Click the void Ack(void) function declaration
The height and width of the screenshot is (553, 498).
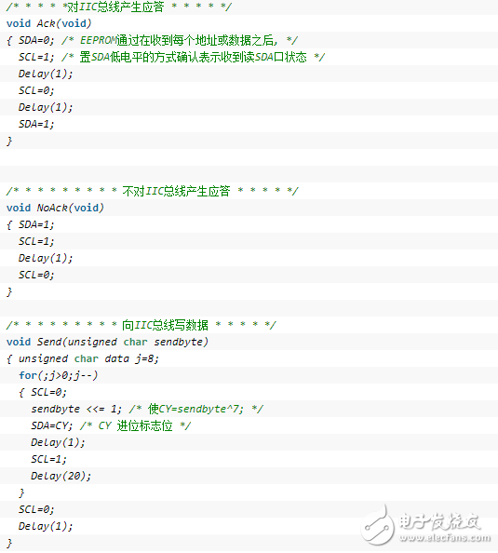[x=48, y=23]
